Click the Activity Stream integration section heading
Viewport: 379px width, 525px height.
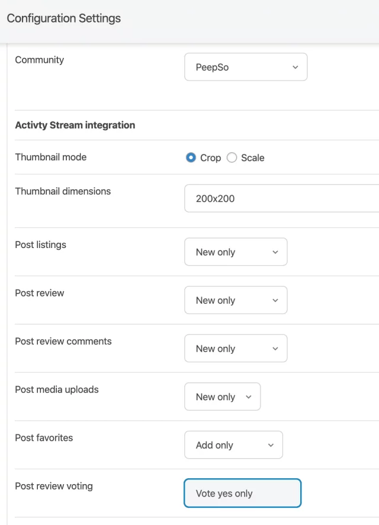point(75,125)
